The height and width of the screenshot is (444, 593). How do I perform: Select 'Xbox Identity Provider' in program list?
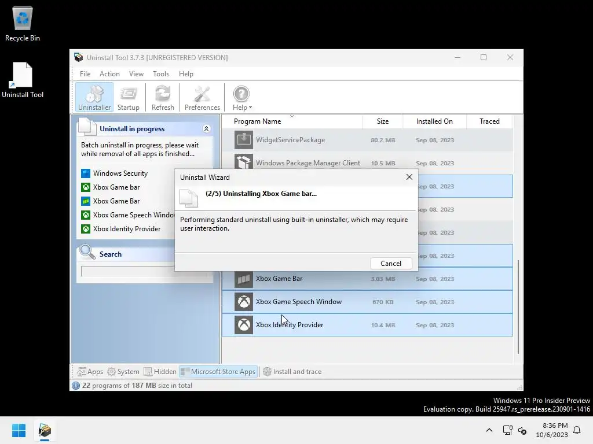290,325
